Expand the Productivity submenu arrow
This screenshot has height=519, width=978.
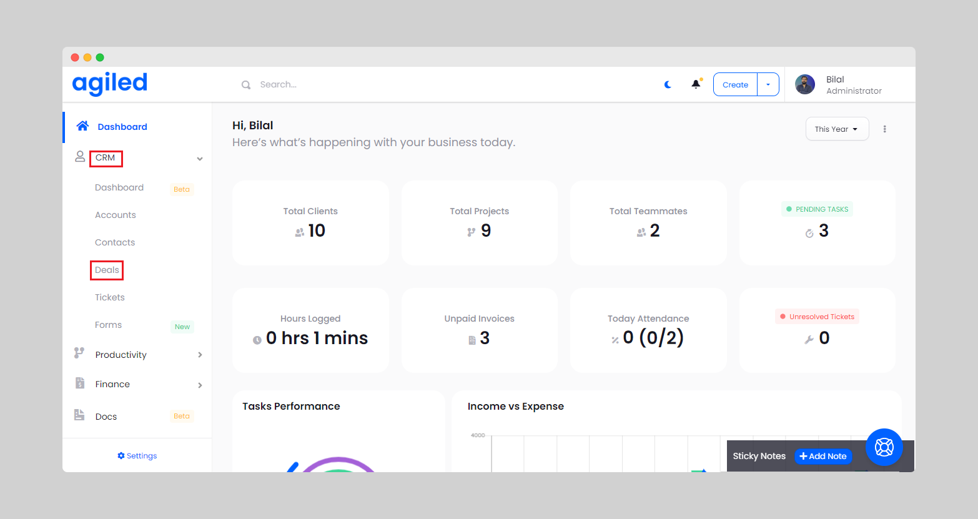click(200, 355)
